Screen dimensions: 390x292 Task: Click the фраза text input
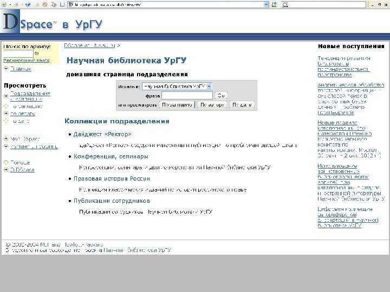(187, 96)
